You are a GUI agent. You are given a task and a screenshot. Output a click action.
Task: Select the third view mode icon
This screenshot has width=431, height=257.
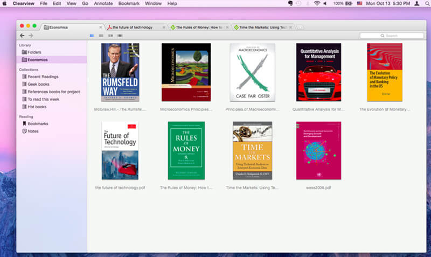click(x=110, y=36)
